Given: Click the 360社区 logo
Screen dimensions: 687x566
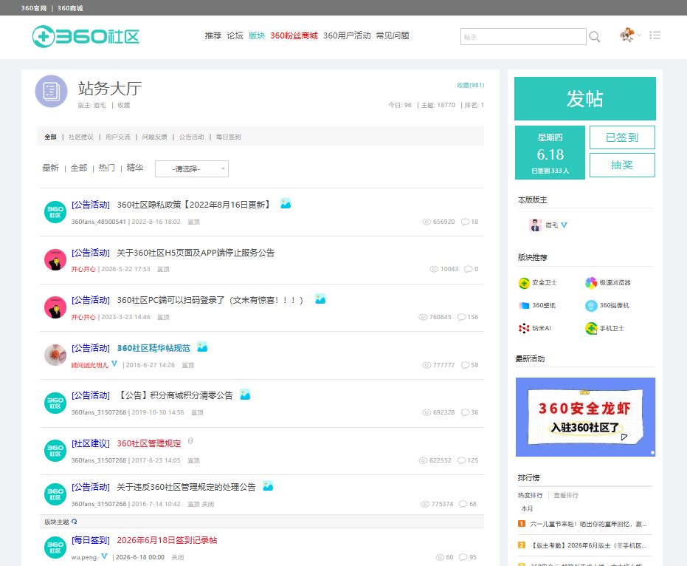Looking at the screenshot, I should [x=86, y=36].
